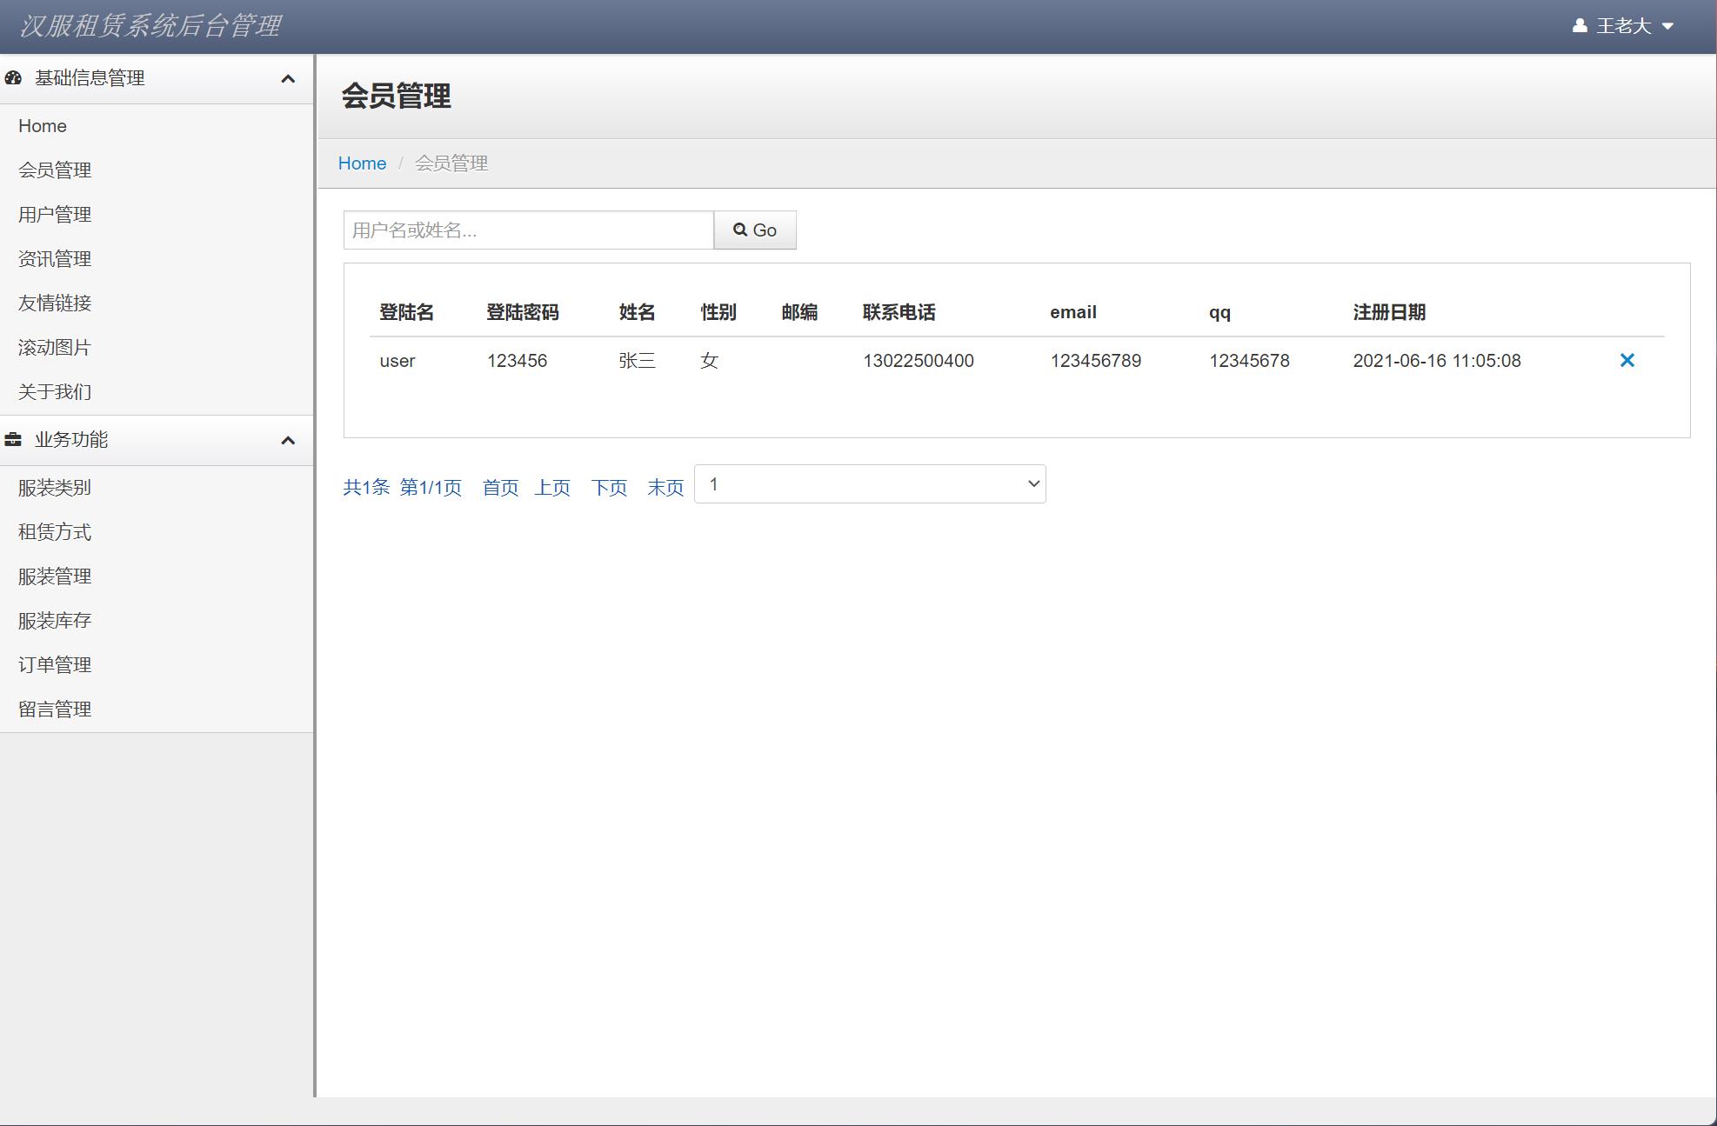Go to the 下页 next page link
The width and height of the screenshot is (1717, 1126).
point(609,488)
